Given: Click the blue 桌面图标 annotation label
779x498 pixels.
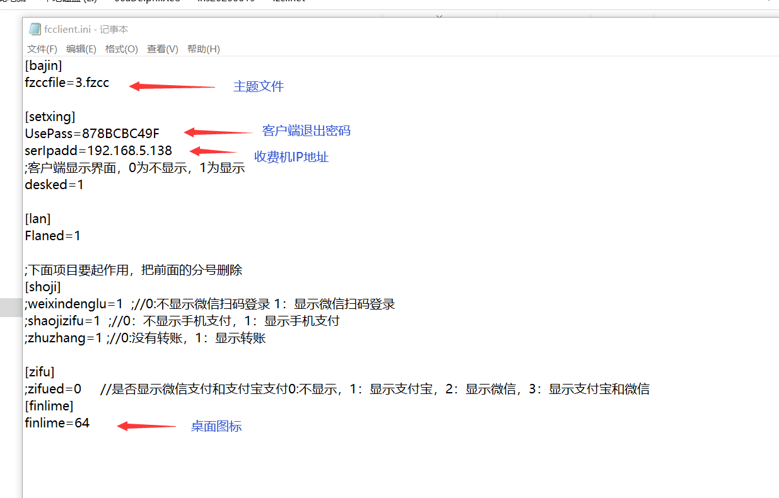Looking at the screenshot, I should [x=216, y=427].
